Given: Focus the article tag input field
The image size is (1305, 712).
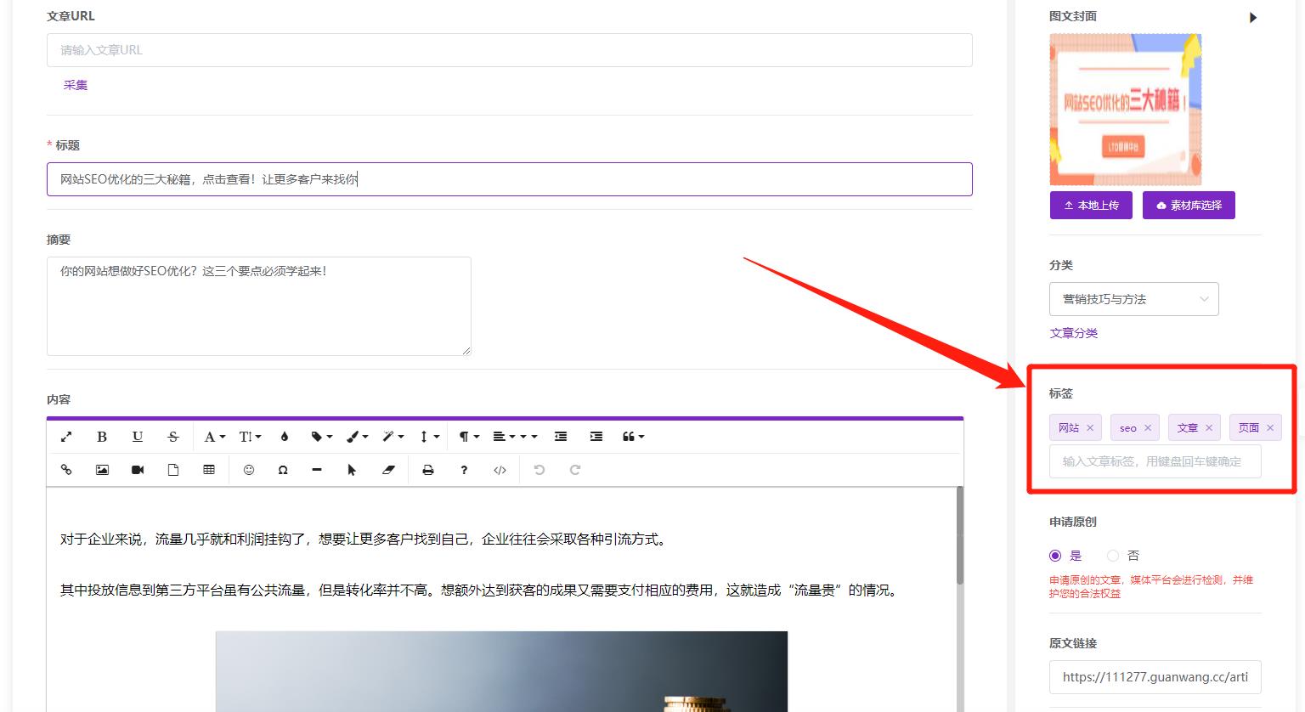Looking at the screenshot, I should [1155, 461].
